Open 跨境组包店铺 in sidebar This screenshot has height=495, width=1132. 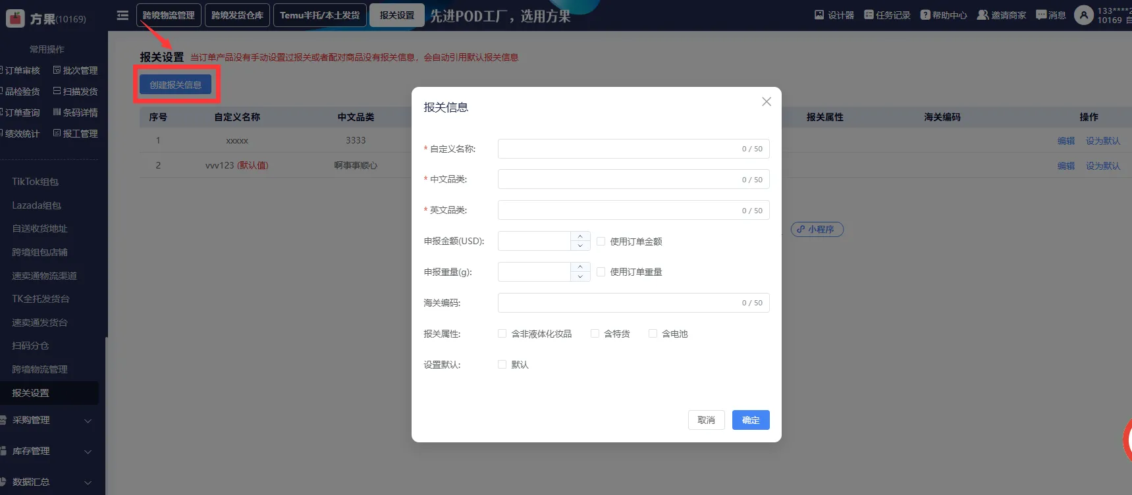click(x=40, y=252)
